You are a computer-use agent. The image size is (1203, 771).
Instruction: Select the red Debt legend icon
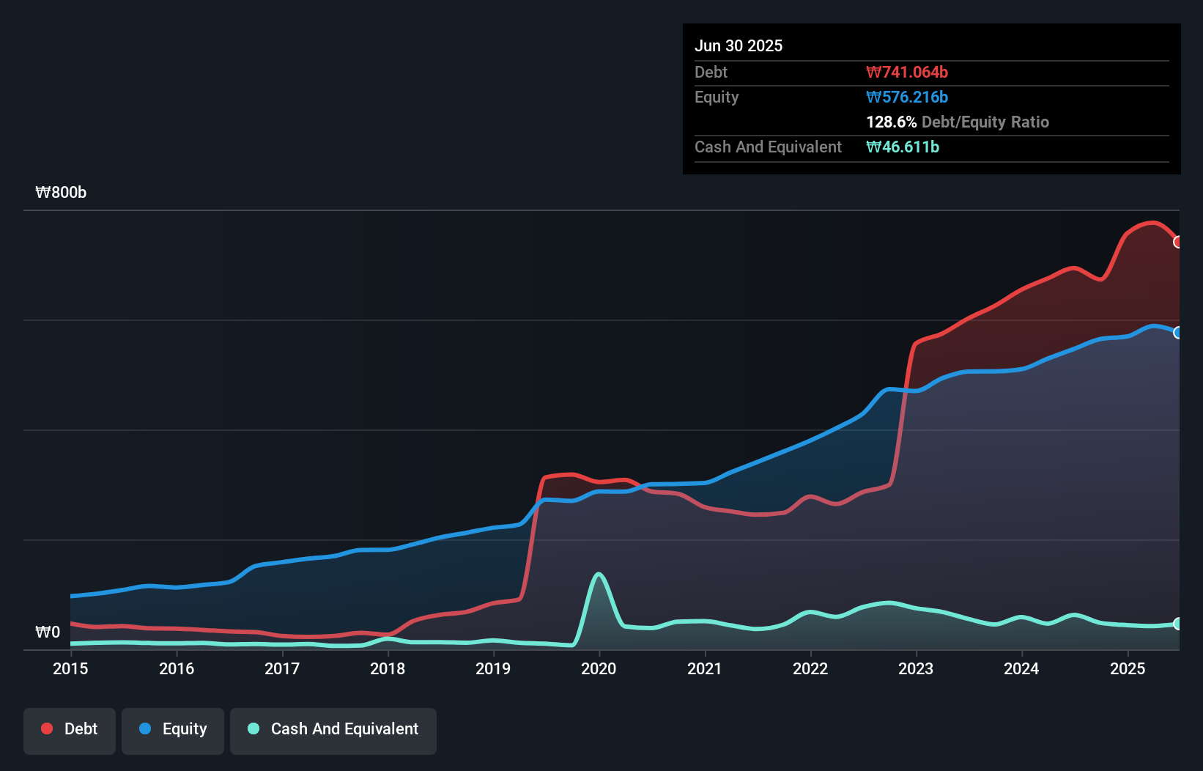pyautogui.click(x=46, y=728)
